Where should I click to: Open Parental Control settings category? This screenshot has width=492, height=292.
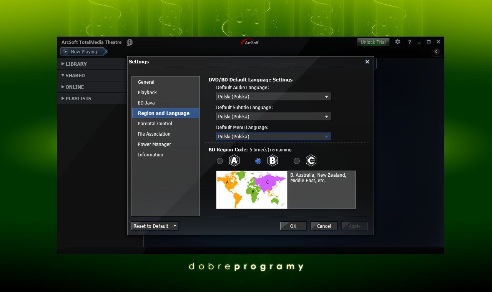[166, 123]
